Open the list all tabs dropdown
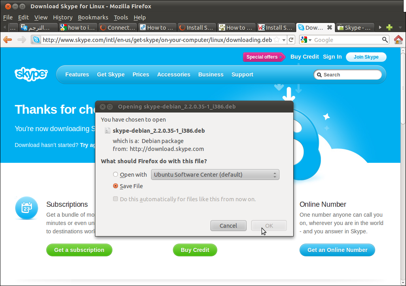Viewport: 406px width, 286px height. coord(400,27)
